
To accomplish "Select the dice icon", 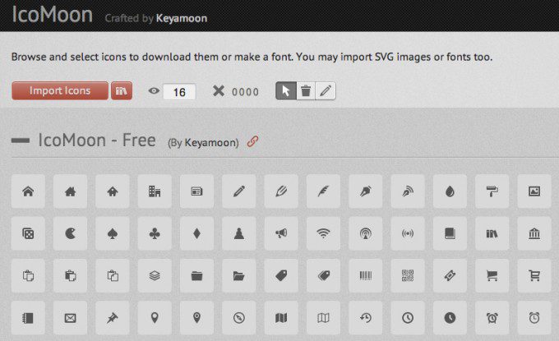I will click(28, 233).
